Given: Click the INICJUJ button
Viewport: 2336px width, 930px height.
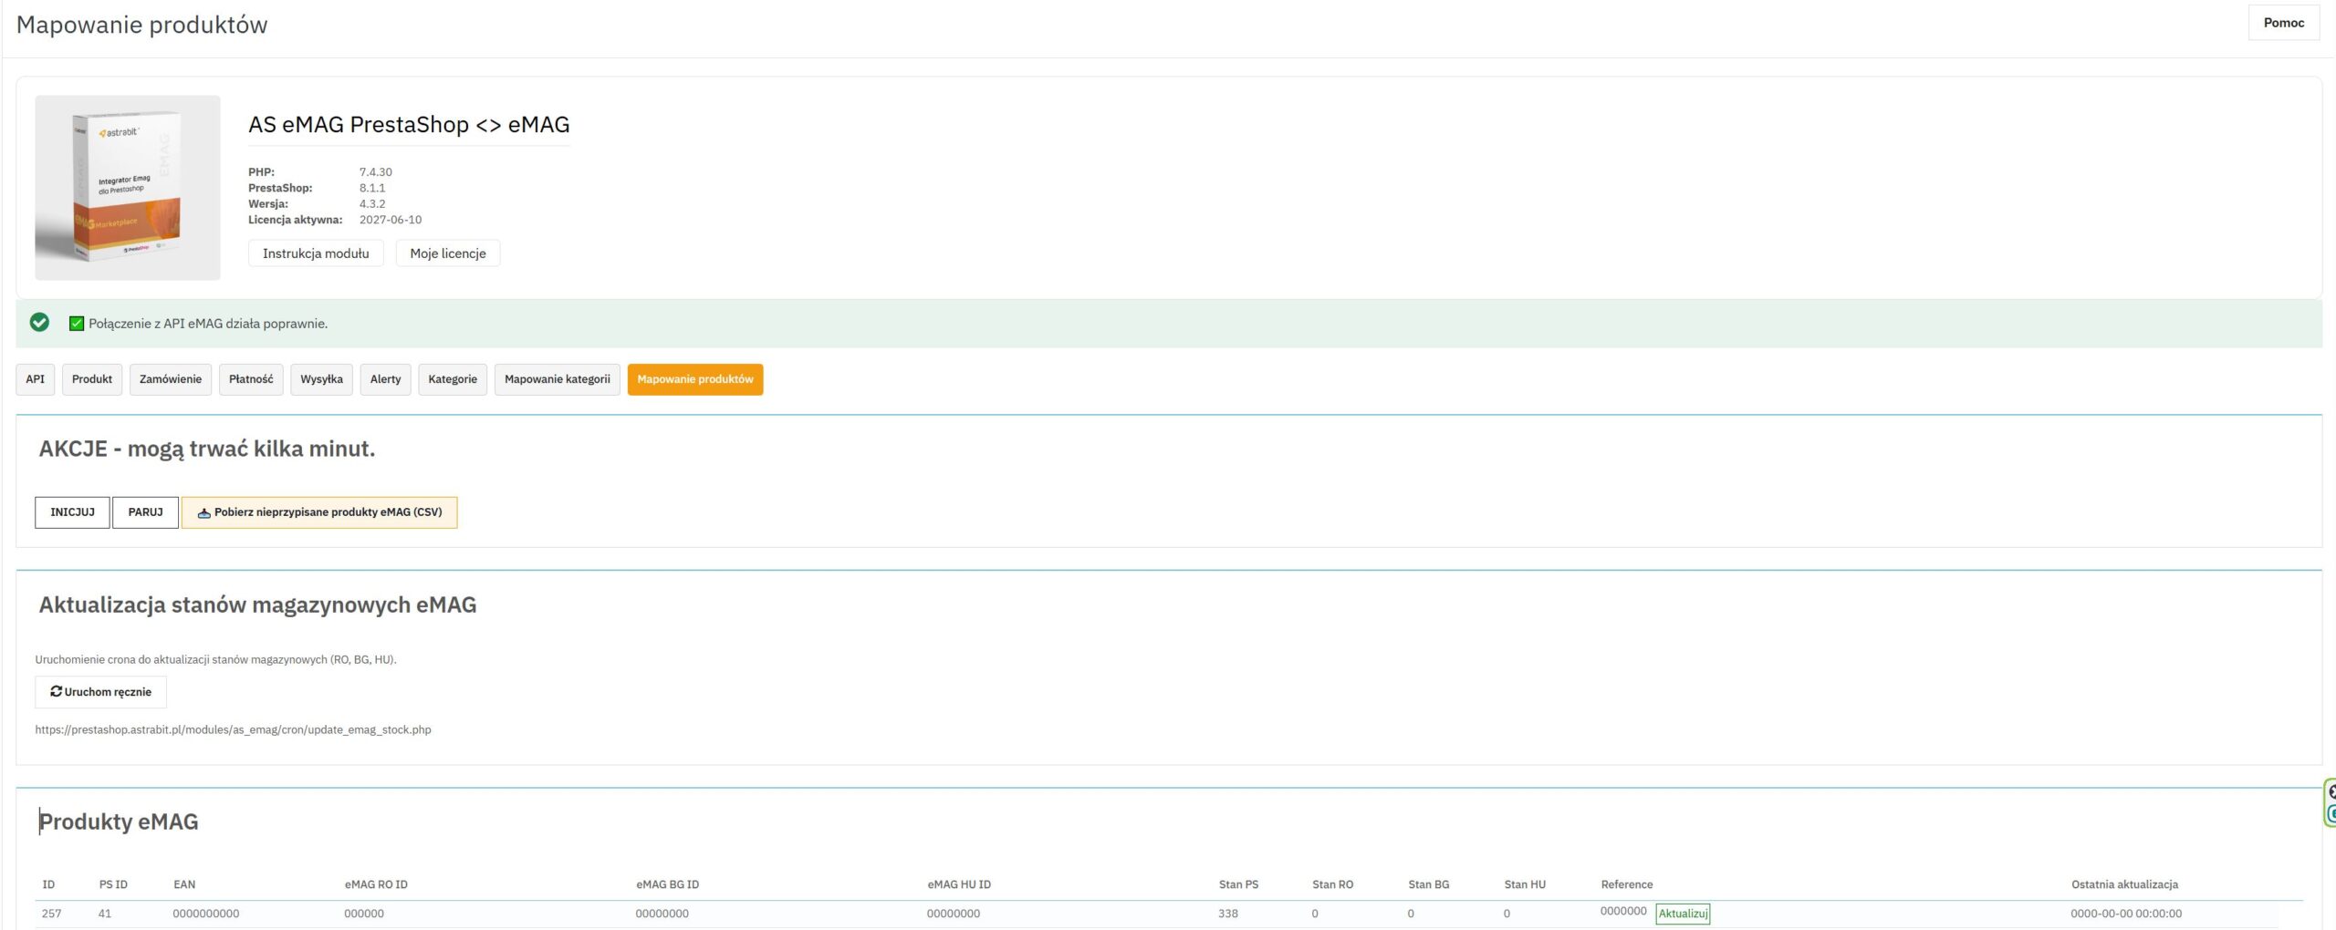Looking at the screenshot, I should point(72,512).
